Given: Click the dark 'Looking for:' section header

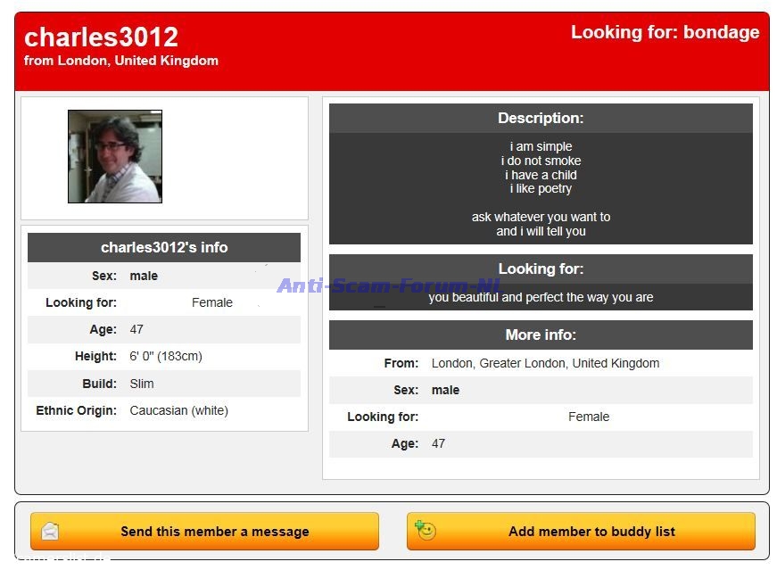Looking at the screenshot, I should pyautogui.click(x=541, y=269).
